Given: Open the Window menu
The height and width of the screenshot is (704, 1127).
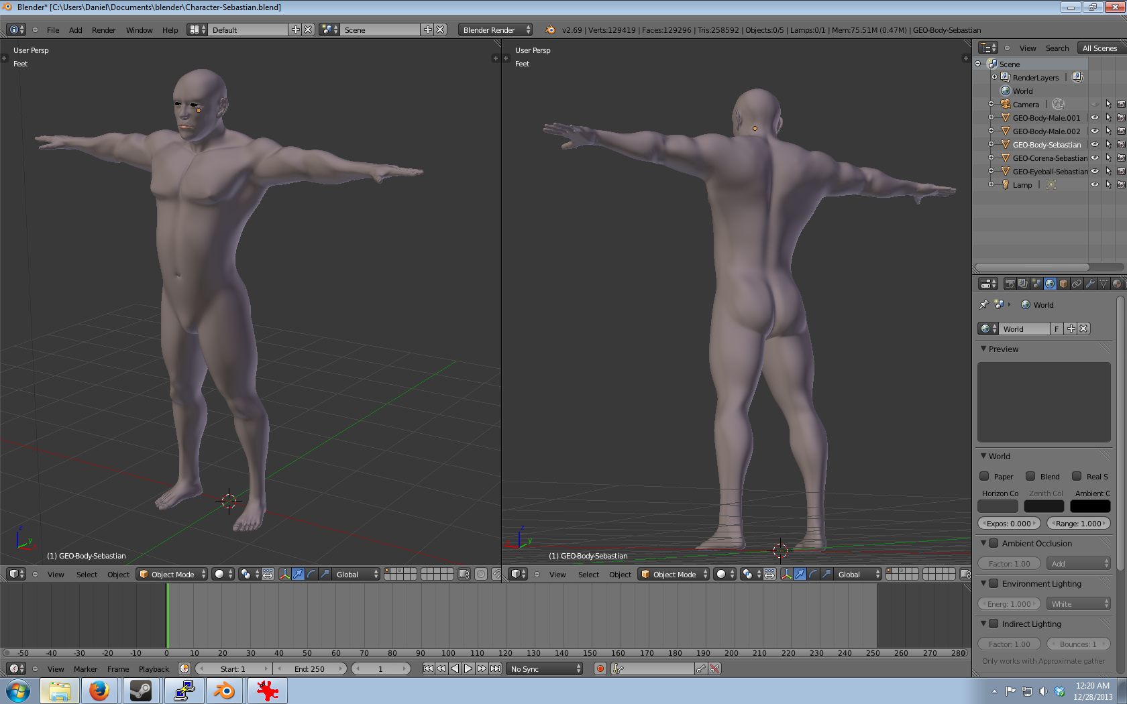Looking at the screenshot, I should point(139,30).
